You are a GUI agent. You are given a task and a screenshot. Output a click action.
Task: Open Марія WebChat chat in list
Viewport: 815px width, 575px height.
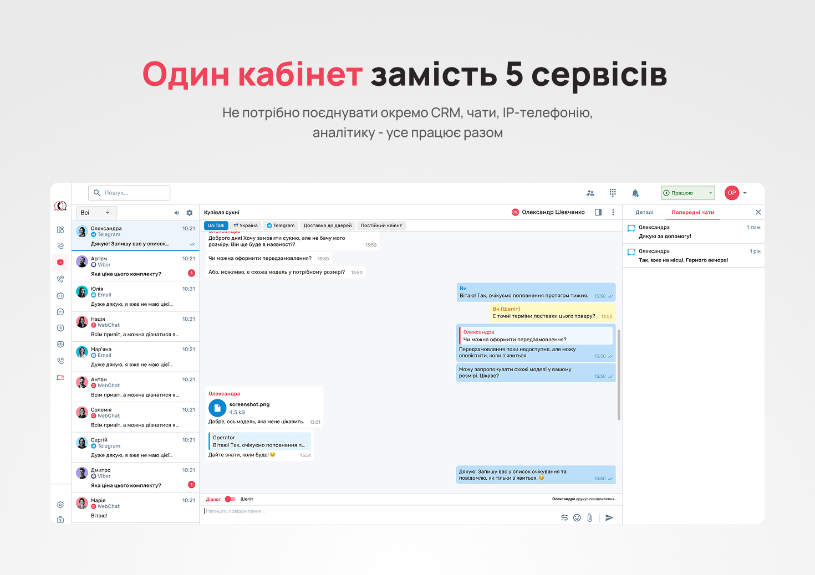coord(135,508)
